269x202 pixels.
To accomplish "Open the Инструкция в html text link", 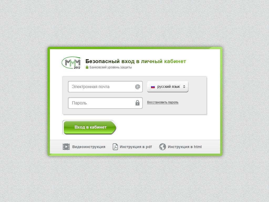I will point(185,147).
